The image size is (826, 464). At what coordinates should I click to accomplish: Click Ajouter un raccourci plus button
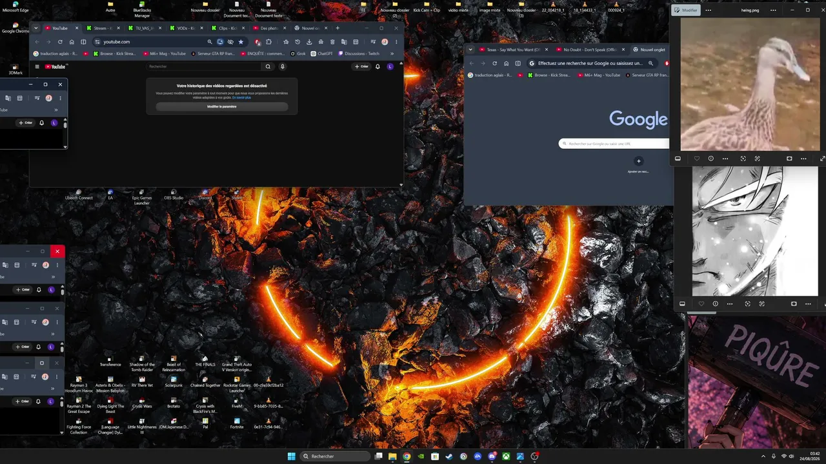click(x=638, y=161)
